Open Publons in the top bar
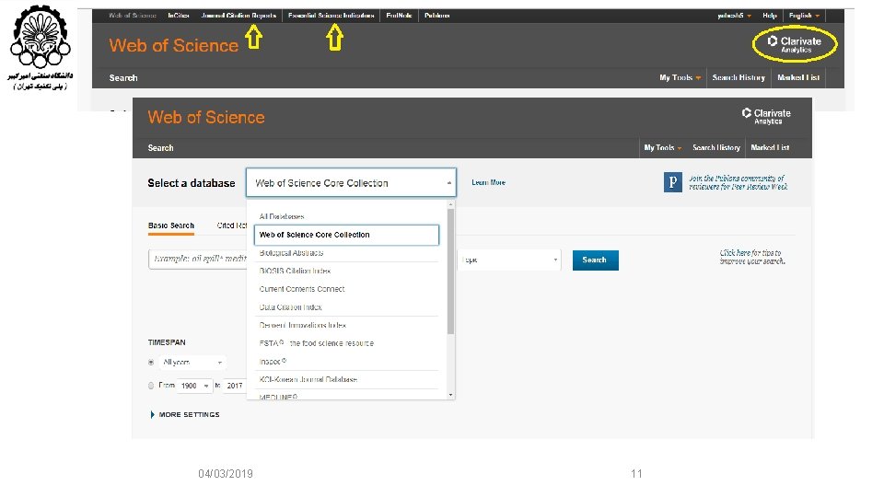Screen dimensions: 884x497 [x=436, y=16]
